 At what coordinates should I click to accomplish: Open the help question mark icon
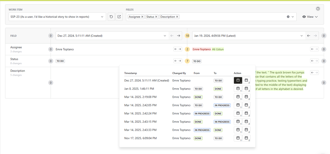(x=318, y=9)
